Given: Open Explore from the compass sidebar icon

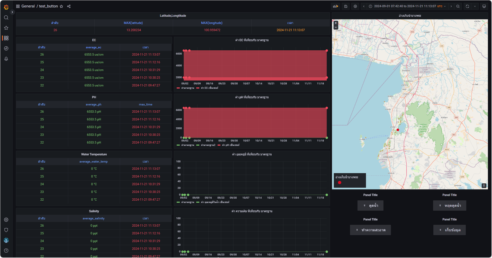Looking at the screenshot, I should click(x=6, y=48).
